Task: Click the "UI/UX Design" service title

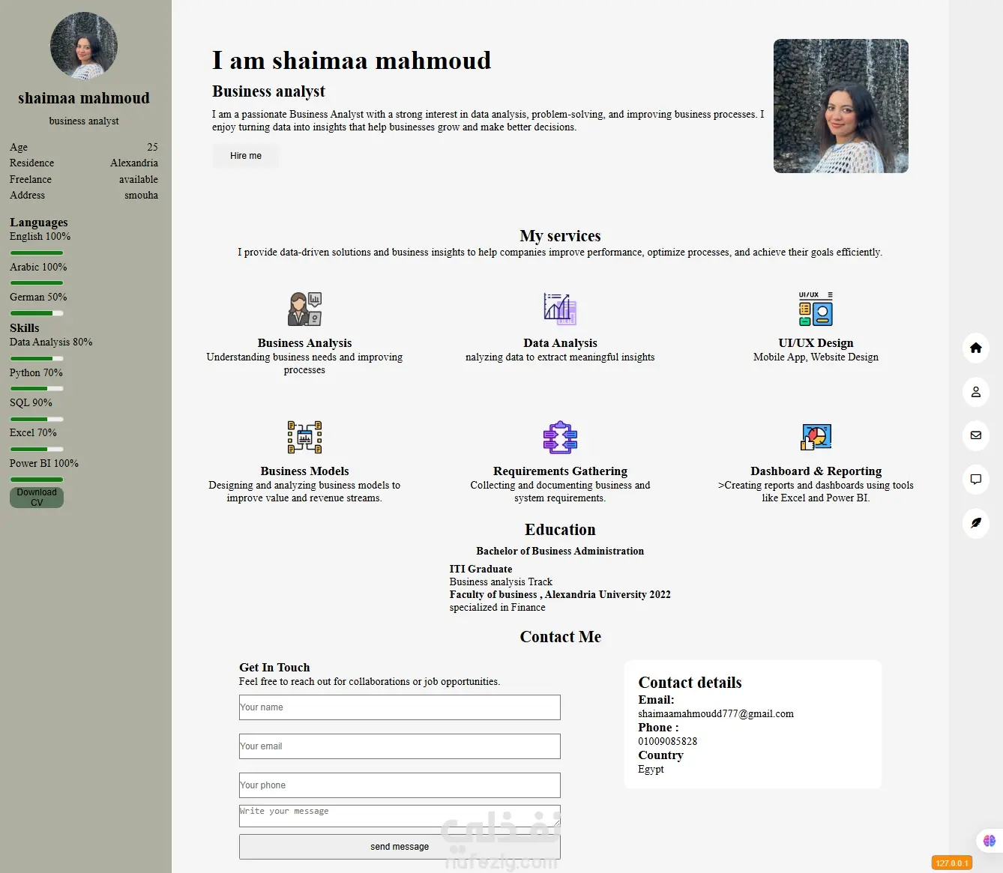Action: pos(816,343)
